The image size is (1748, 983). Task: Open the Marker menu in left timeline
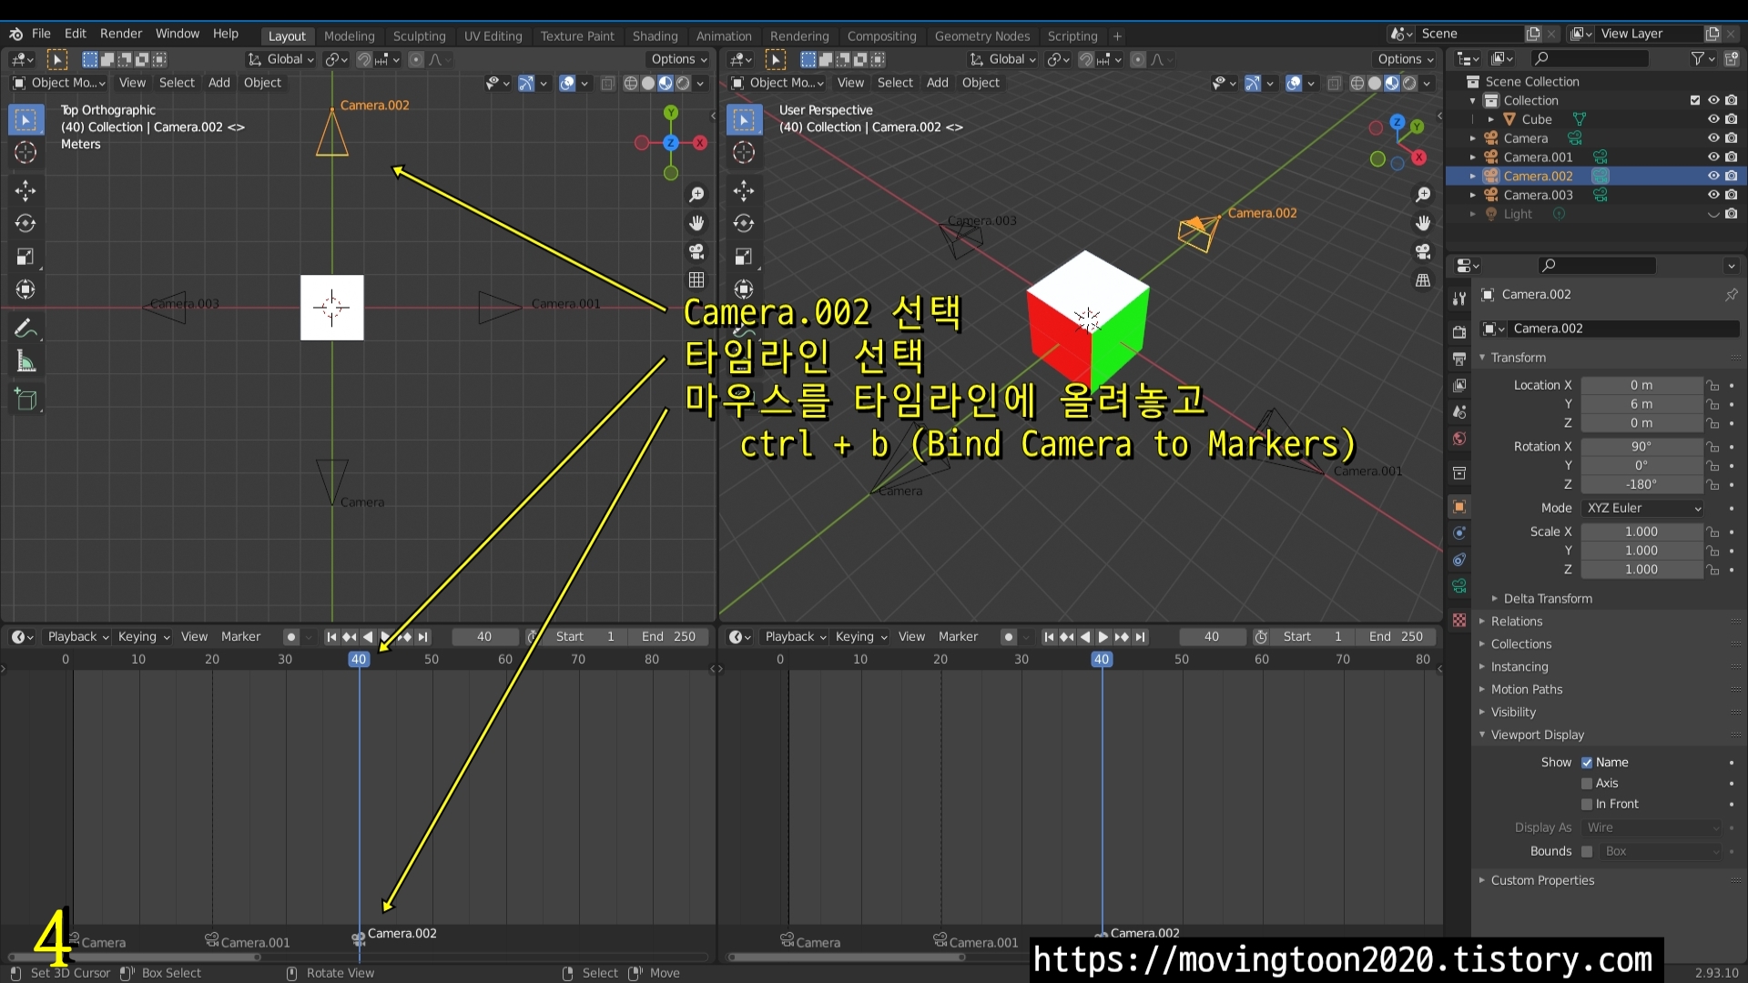pyautogui.click(x=240, y=637)
